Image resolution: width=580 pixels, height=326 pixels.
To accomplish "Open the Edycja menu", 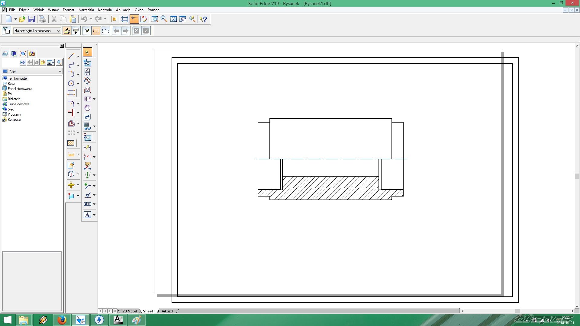I will [24, 10].
